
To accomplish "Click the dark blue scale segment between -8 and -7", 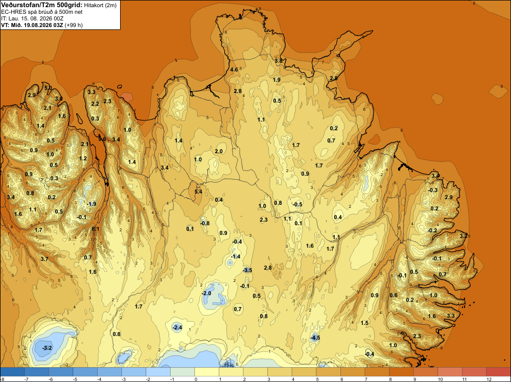I will tap(12, 372).
